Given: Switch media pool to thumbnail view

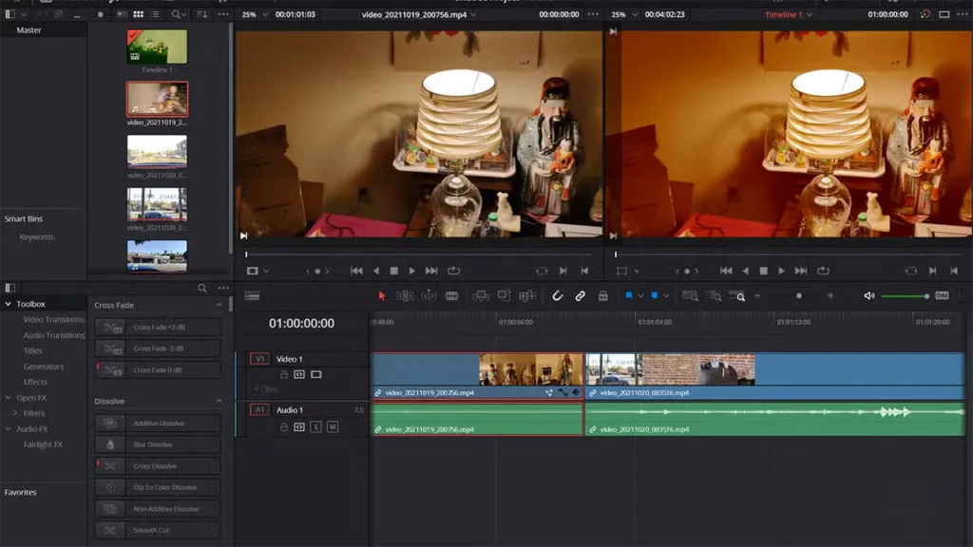Looking at the screenshot, I should point(139,14).
